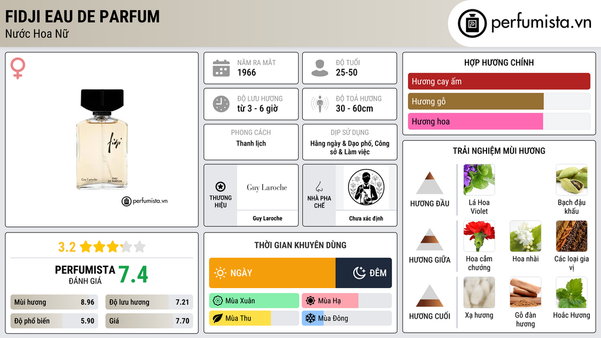Click the nose icon above Nhà pha chế

coord(319,187)
